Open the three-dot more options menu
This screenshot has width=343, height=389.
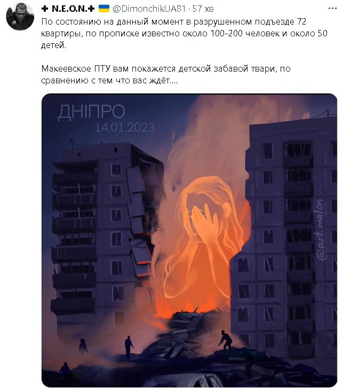(332, 9)
